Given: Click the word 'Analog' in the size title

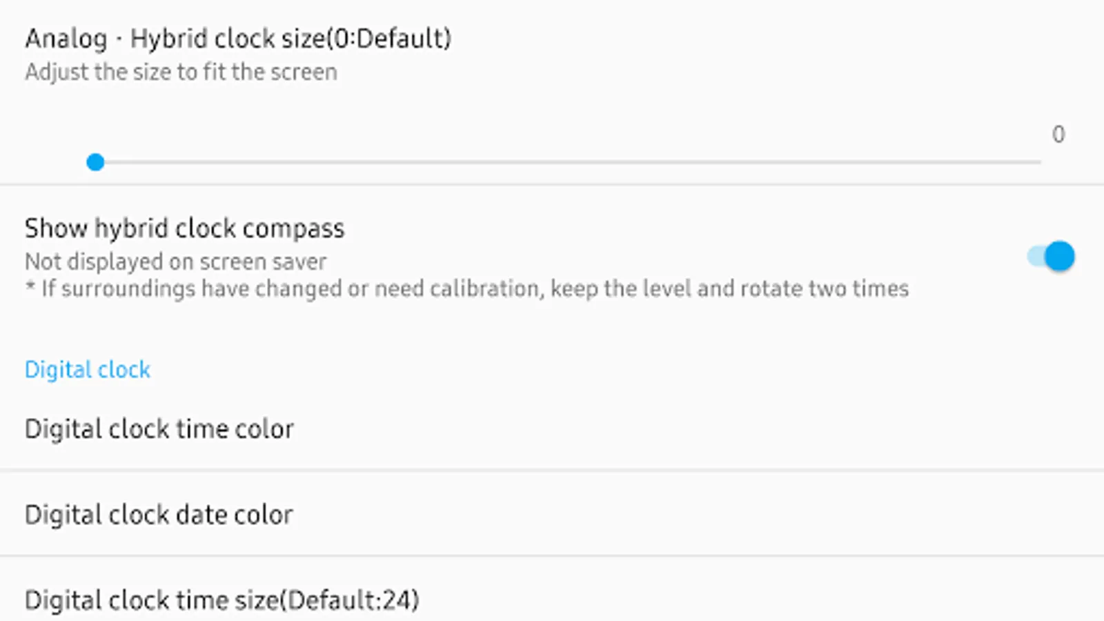Looking at the screenshot, I should 66,39.
